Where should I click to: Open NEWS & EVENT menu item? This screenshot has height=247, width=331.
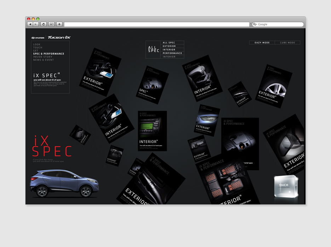click(44, 60)
